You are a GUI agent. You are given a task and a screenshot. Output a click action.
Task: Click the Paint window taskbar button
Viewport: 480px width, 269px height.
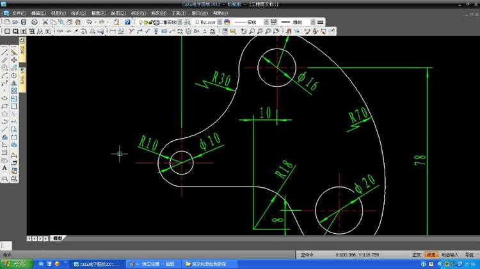154,264
